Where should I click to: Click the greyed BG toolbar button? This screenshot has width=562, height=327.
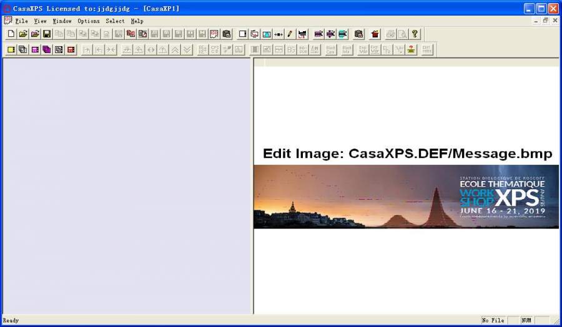[x=291, y=49]
